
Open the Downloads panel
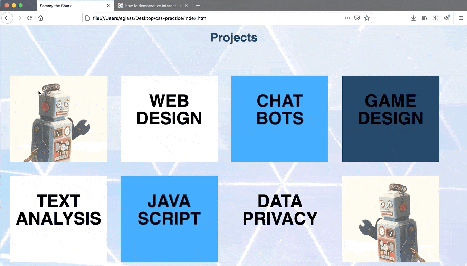(x=413, y=18)
